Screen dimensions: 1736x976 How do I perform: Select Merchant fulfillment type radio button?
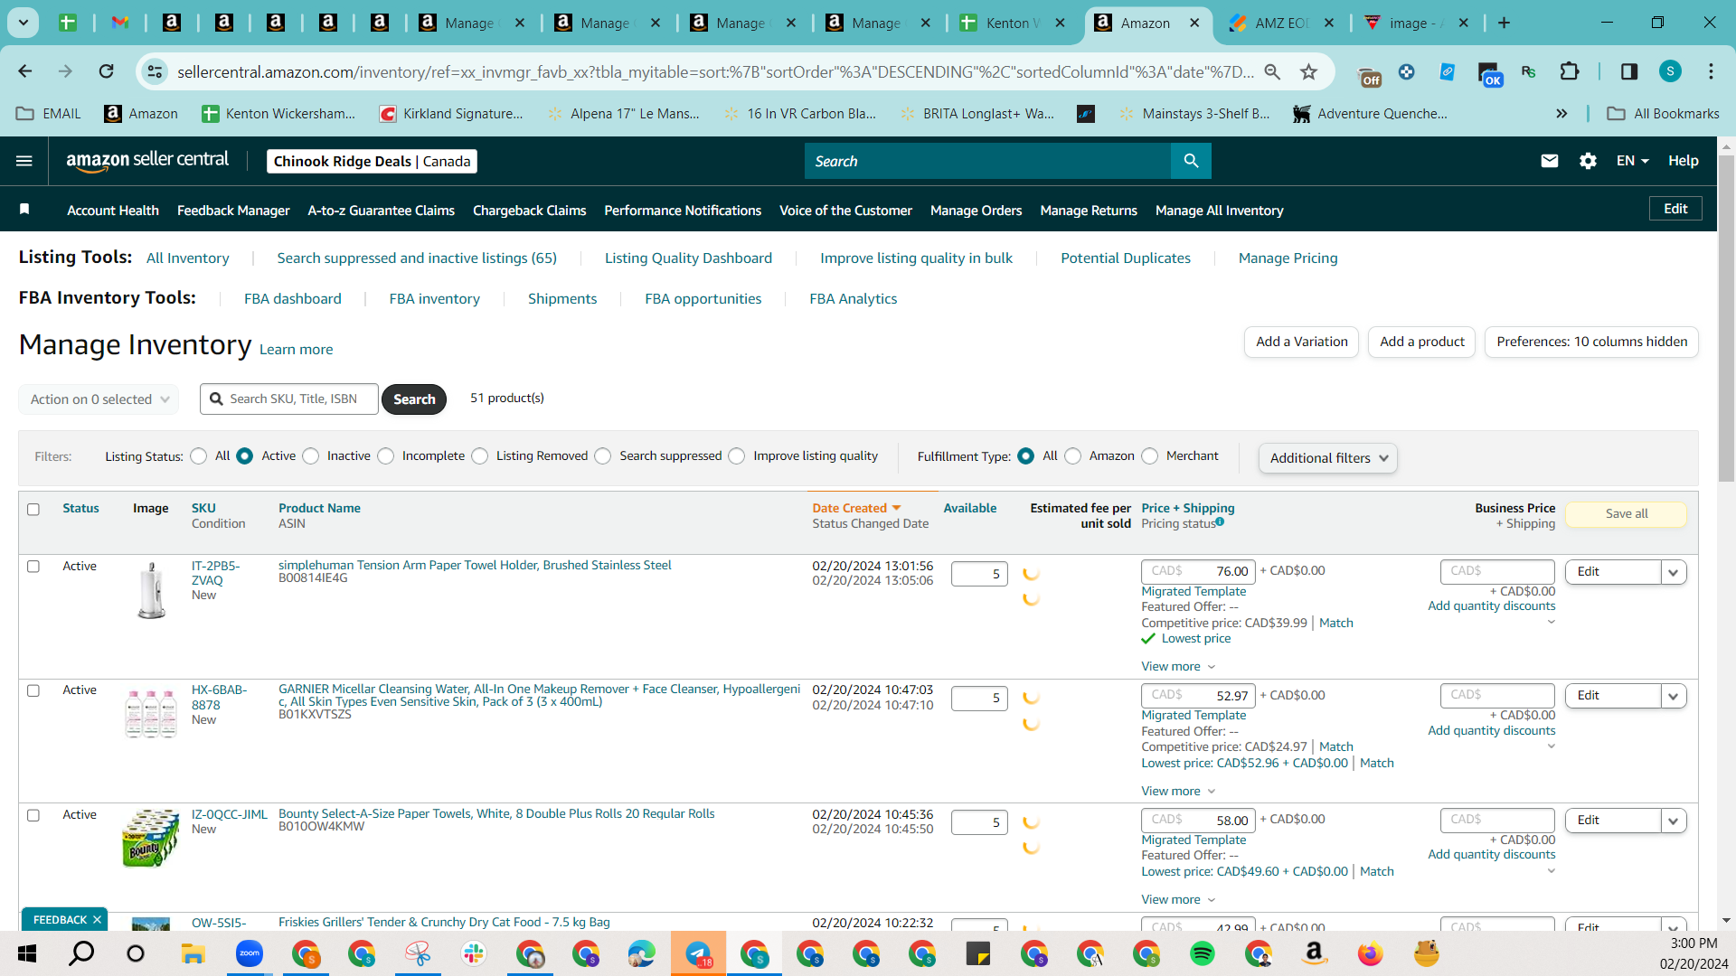(x=1150, y=456)
